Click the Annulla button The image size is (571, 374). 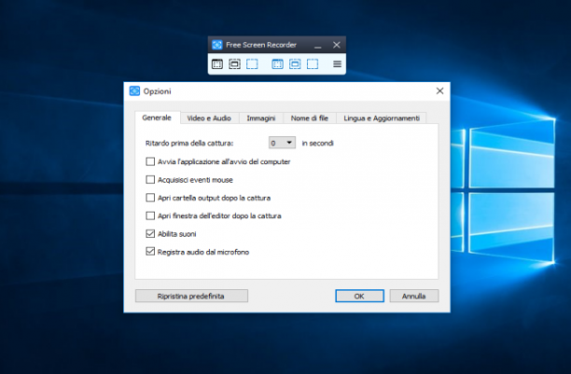[x=414, y=296]
